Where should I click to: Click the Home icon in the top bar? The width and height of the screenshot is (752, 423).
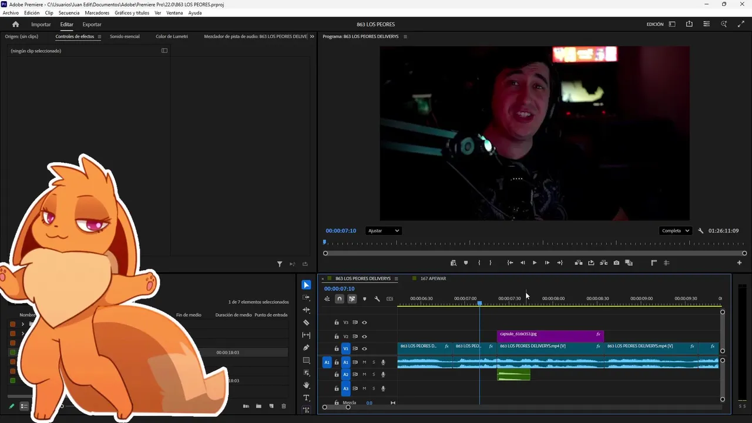click(16, 24)
